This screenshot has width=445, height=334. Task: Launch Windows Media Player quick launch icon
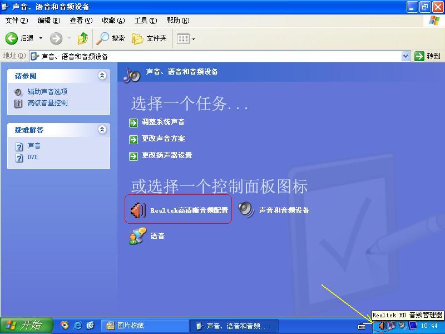(x=65, y=325)
